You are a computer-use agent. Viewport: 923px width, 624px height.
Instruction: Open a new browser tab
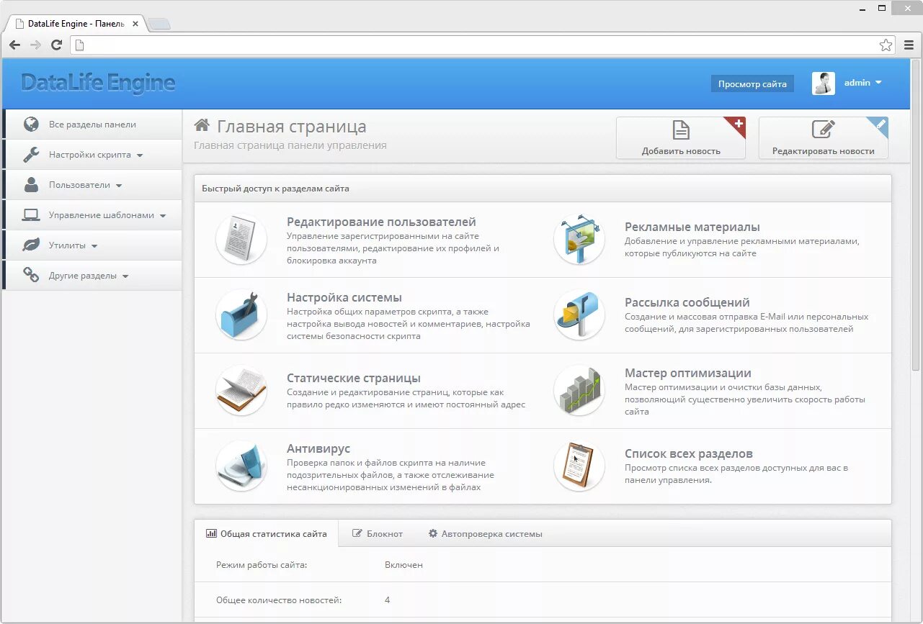pyautogui.click(x=159, y=24)
